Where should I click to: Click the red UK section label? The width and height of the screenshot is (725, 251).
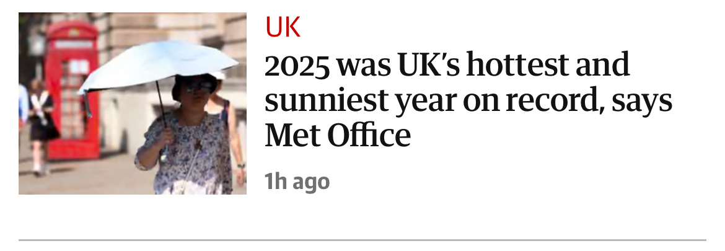pyautogui.click(x=283, y=27)
